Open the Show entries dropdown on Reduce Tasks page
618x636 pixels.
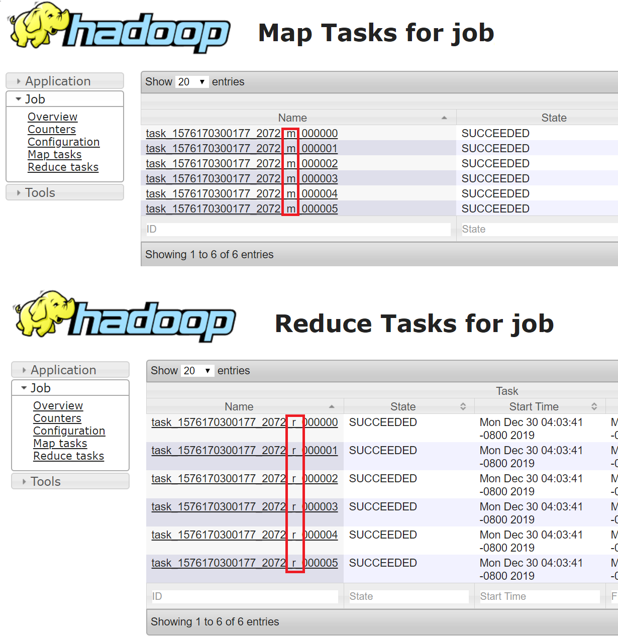pos(197,370)
